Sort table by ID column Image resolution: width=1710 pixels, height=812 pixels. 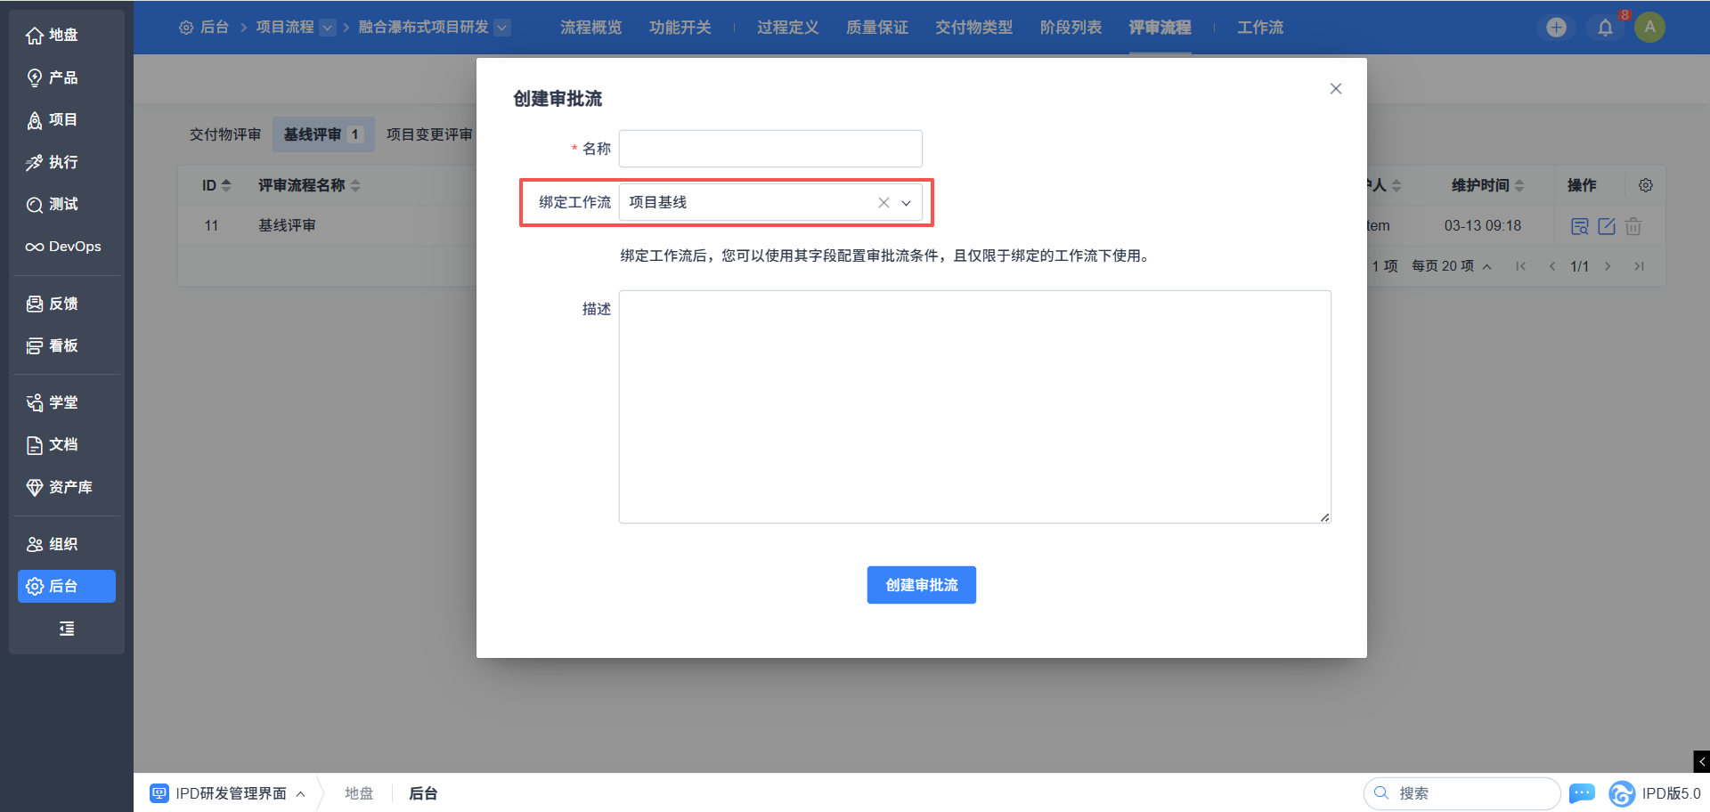point(216,185)
